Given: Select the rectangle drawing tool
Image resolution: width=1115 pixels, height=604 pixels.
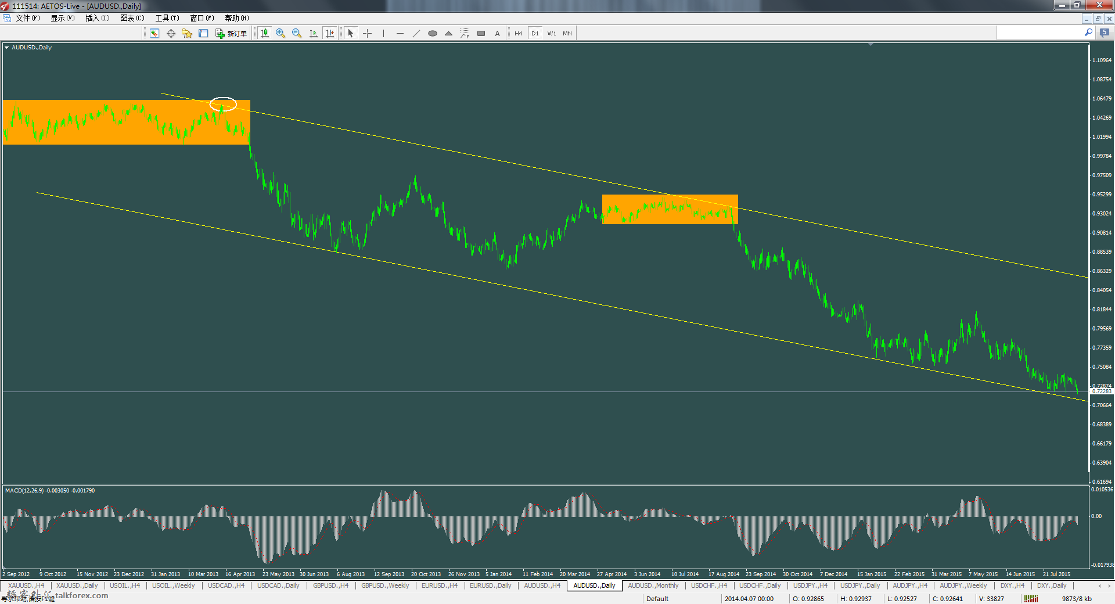Looking at the screenshot, I should [481, 33].
